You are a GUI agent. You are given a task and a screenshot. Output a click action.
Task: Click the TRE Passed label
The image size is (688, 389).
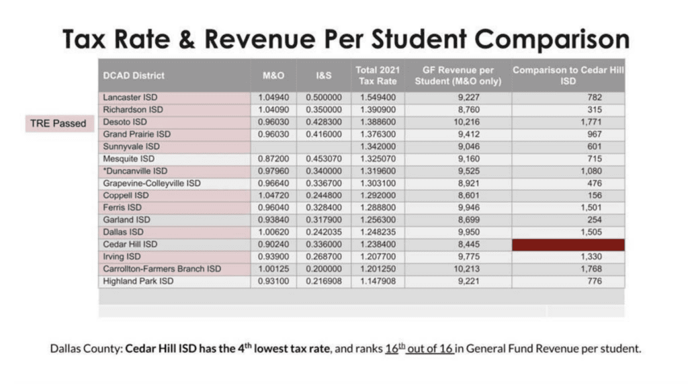coord(58,123)
